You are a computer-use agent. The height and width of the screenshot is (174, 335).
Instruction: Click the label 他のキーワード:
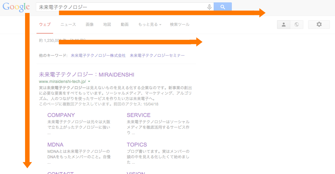[53, 55]
